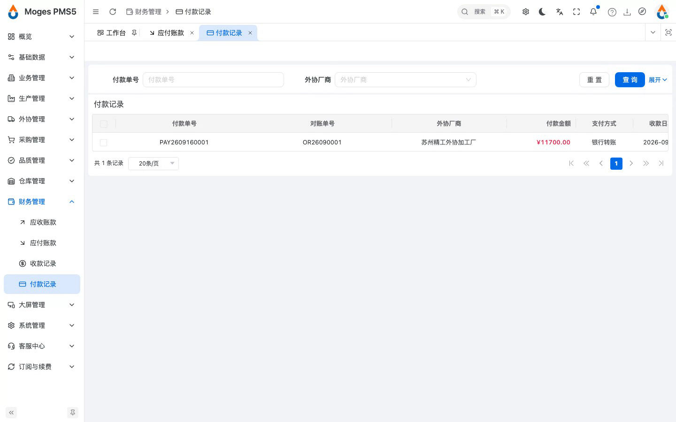Pin the sidebar using the pin icon
Image resolution: width=676 pixels, height=422 pixels.
(x=73, y=413)
